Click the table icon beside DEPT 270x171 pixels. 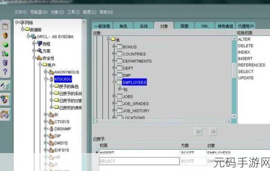coord(120,68)
